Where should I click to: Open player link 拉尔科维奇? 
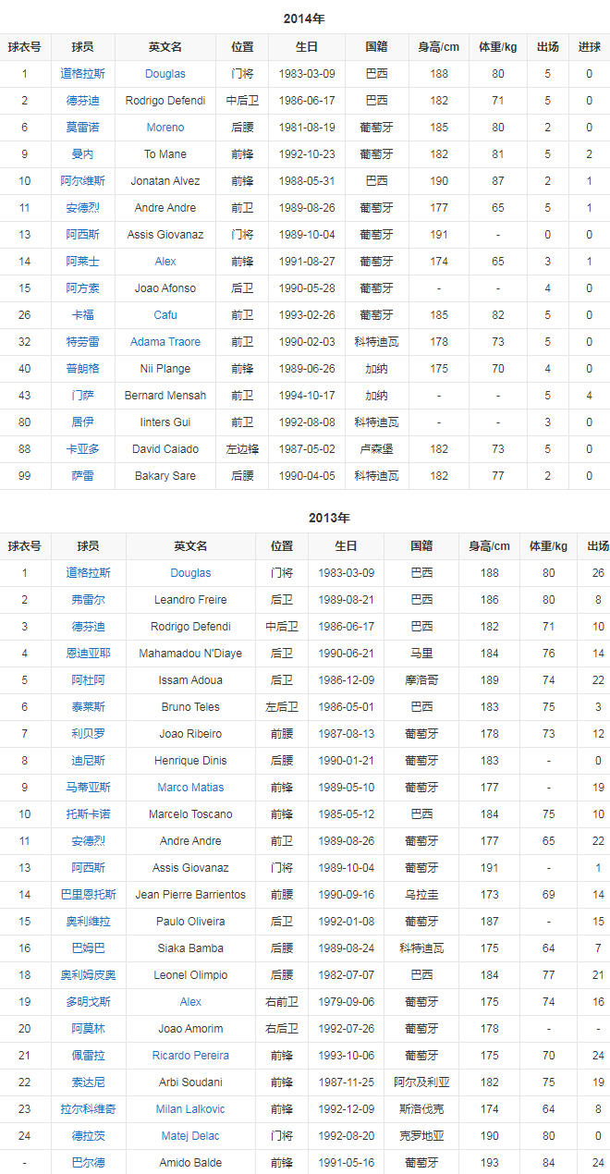[x=89, y=1109]
